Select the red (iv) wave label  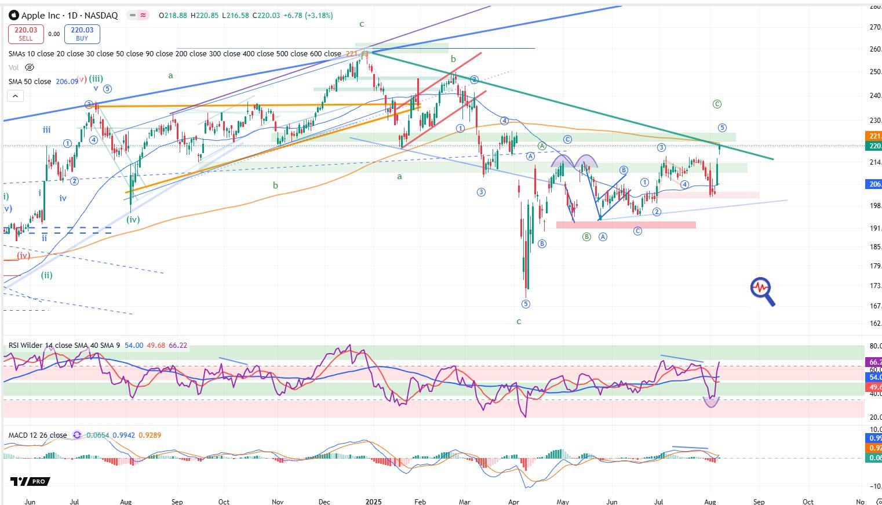coord(23,255)
